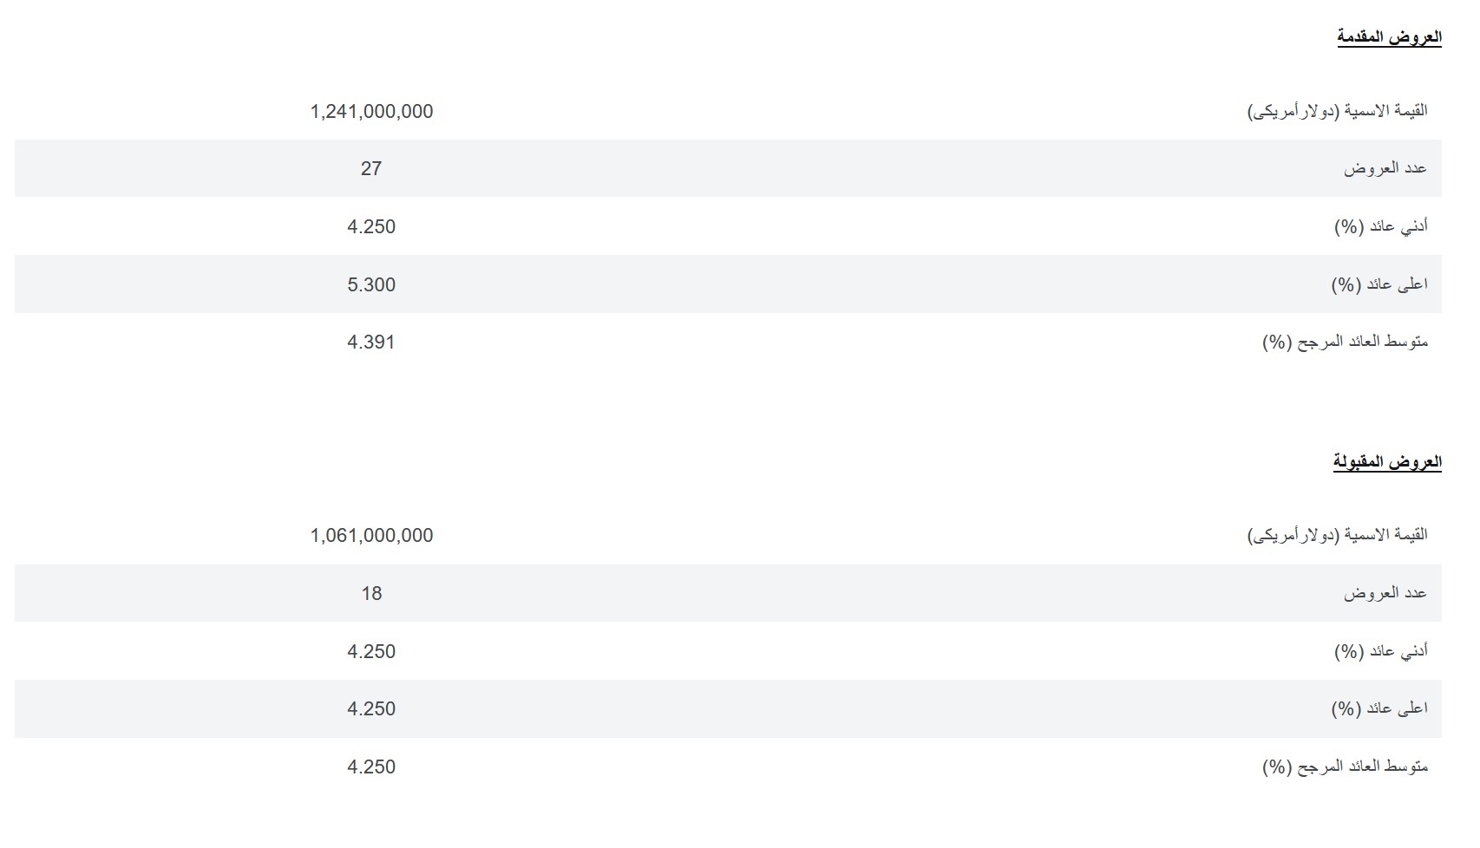
Task: Click the weighted average yield 4.391
Action: pos(371,342)
